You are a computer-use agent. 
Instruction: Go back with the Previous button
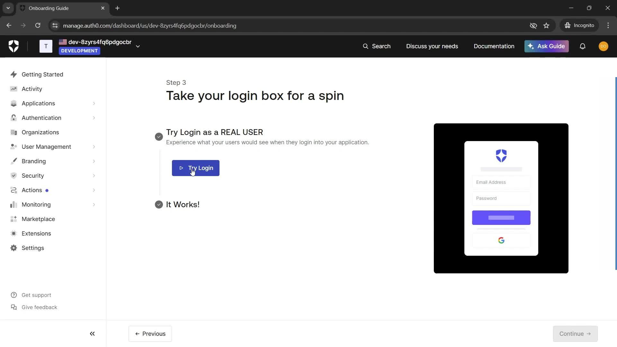click(150, 334)
